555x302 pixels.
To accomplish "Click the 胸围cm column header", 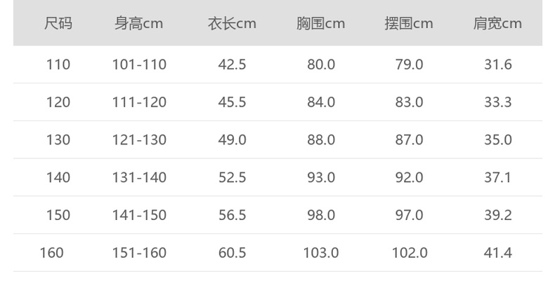I will (x=320, y=24).
